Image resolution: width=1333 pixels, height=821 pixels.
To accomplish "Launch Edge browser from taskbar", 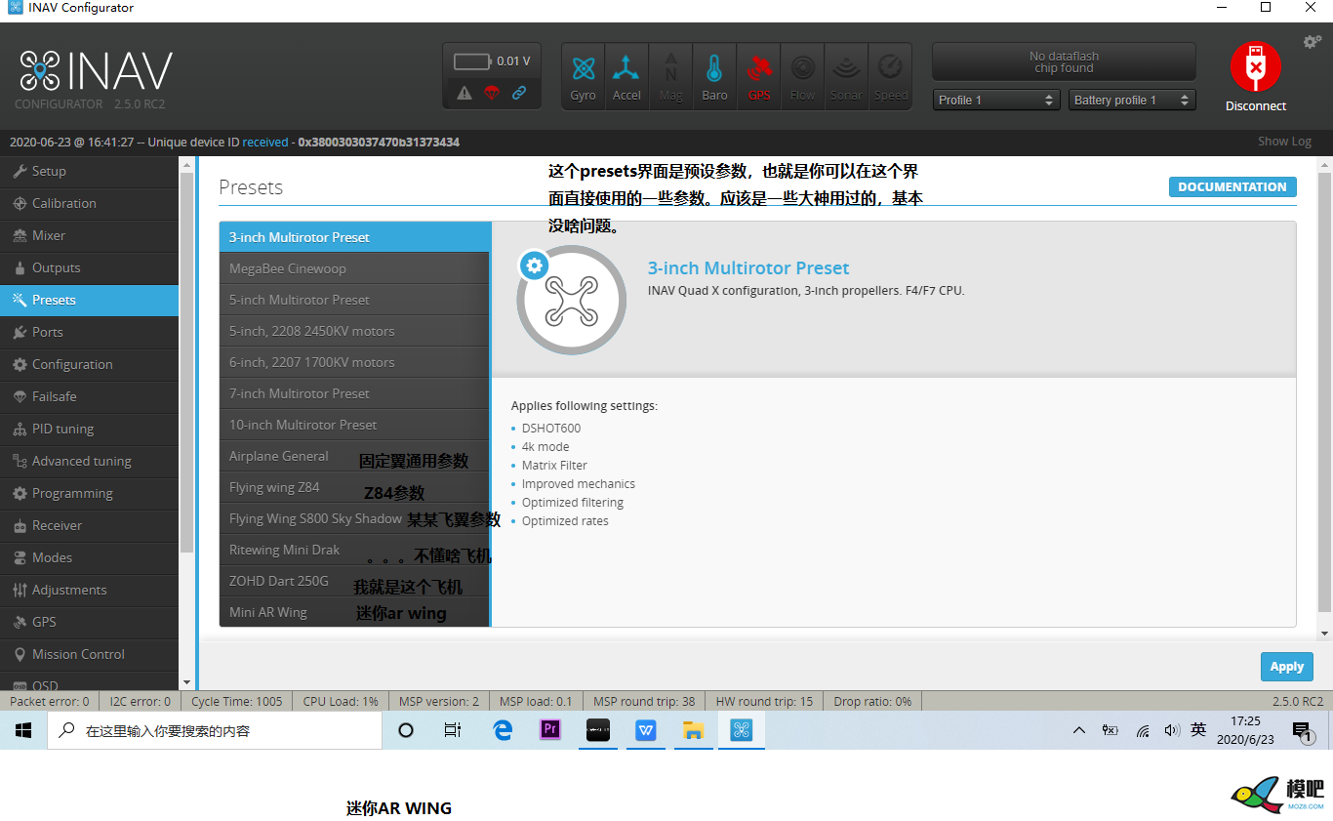I will pos(503,730).
